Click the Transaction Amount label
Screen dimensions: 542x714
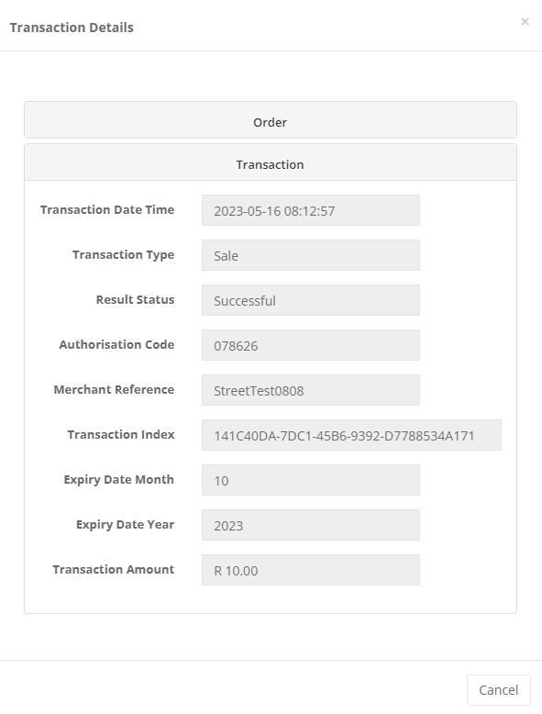114,569
